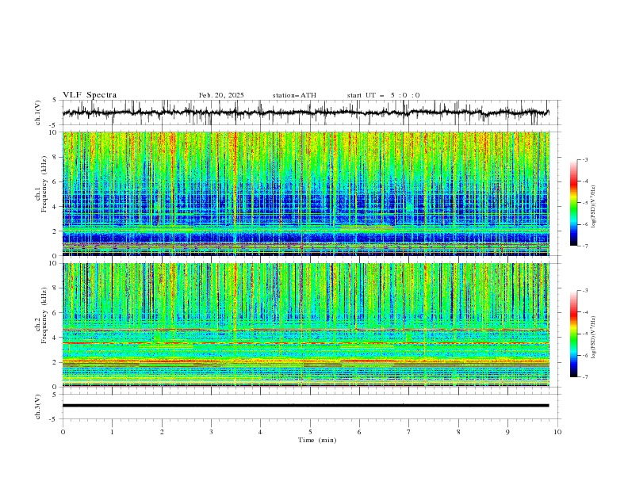Click the time axis tick label "3"
Viewport: 628px width, 485px height.
(211, 432)
